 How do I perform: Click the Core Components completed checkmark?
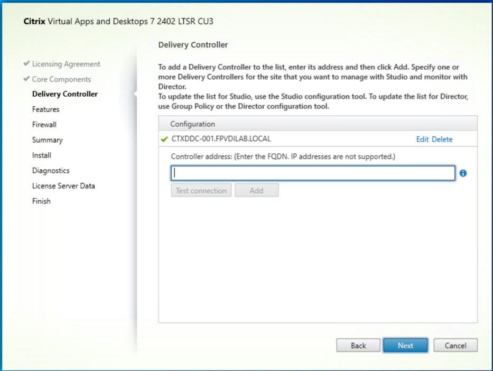(x=27, y=79)
